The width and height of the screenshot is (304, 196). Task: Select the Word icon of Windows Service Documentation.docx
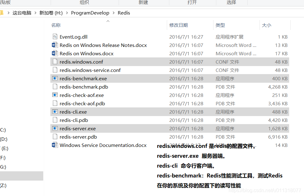click(x=55, y=145)
